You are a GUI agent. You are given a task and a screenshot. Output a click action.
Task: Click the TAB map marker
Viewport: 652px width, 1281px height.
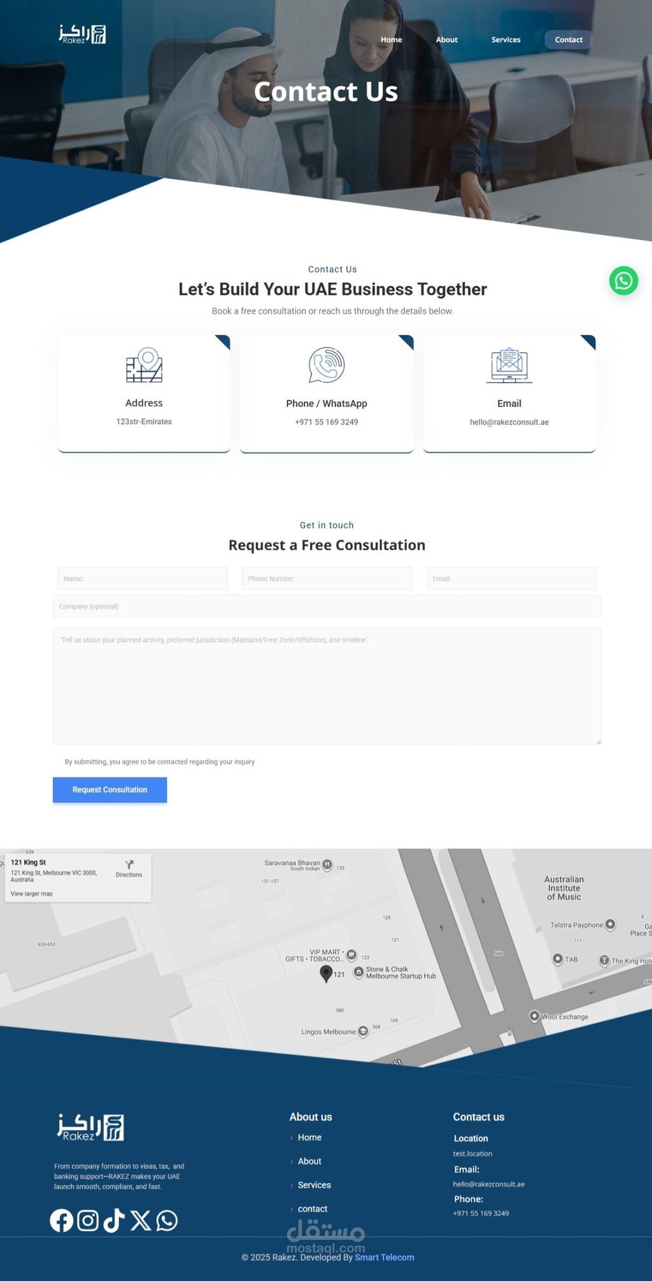pyautogui.click(x=558, y=959)
